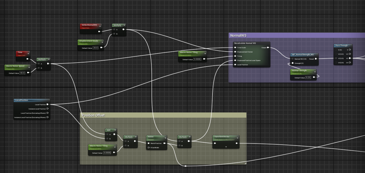Open the Add node dropdown chevron
This screenshot has height=173, width=365.
115,130
